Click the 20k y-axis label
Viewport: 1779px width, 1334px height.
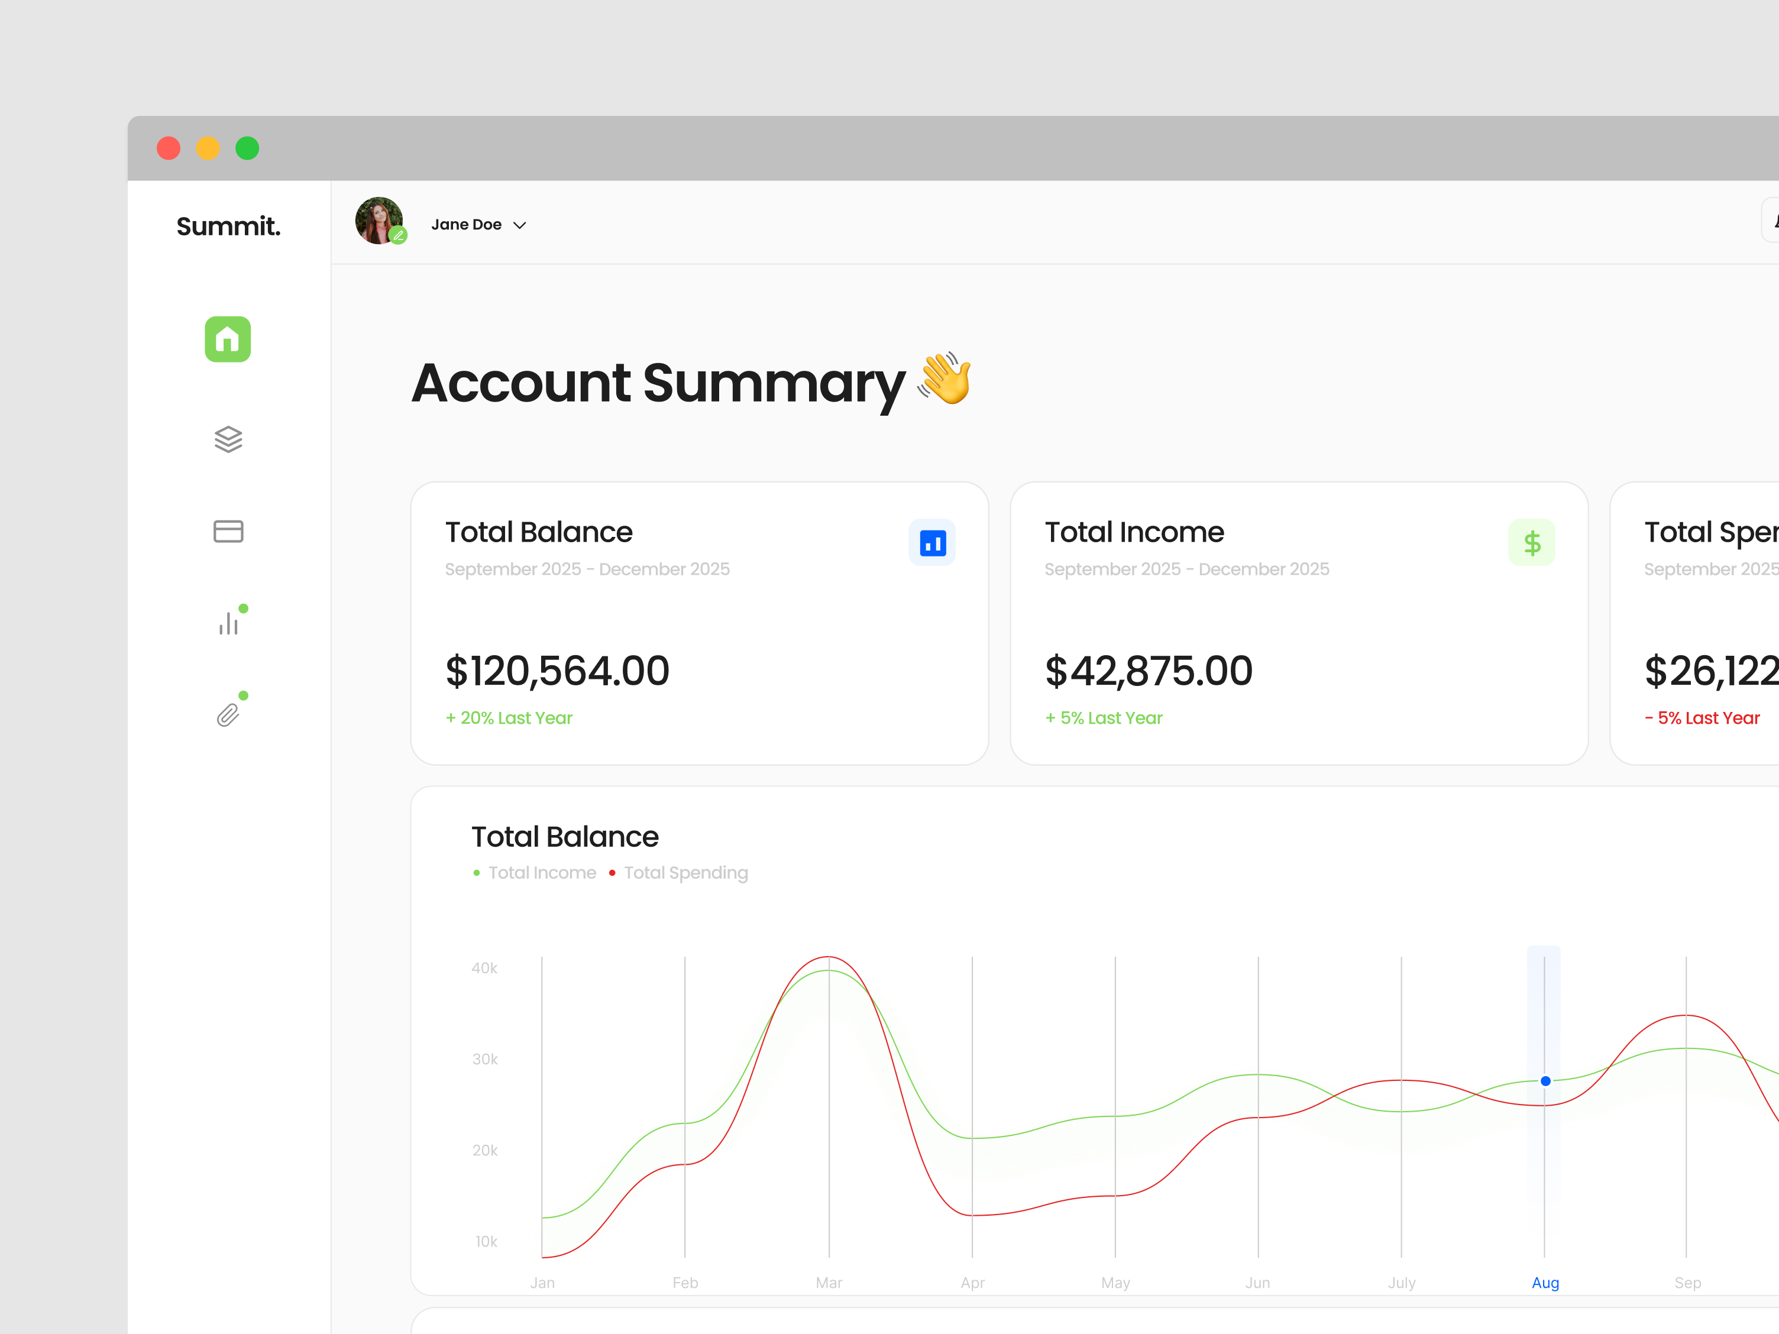click(485, 1151)
